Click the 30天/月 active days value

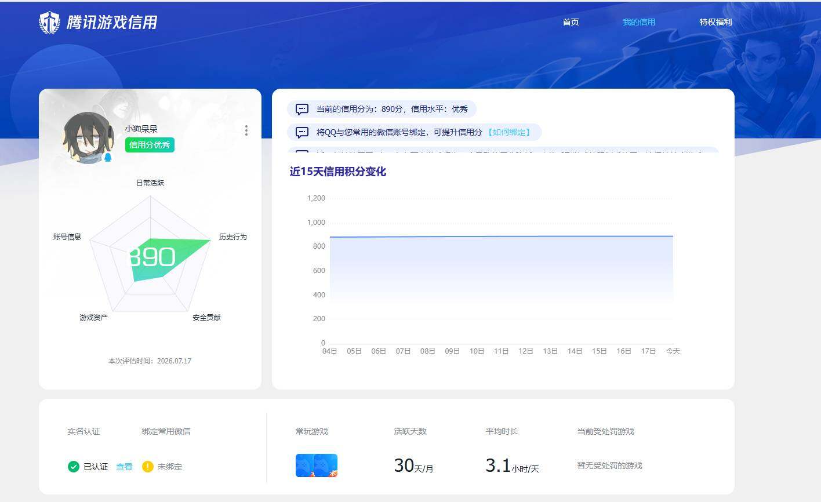pyautogui.click(x=413, y=465)
